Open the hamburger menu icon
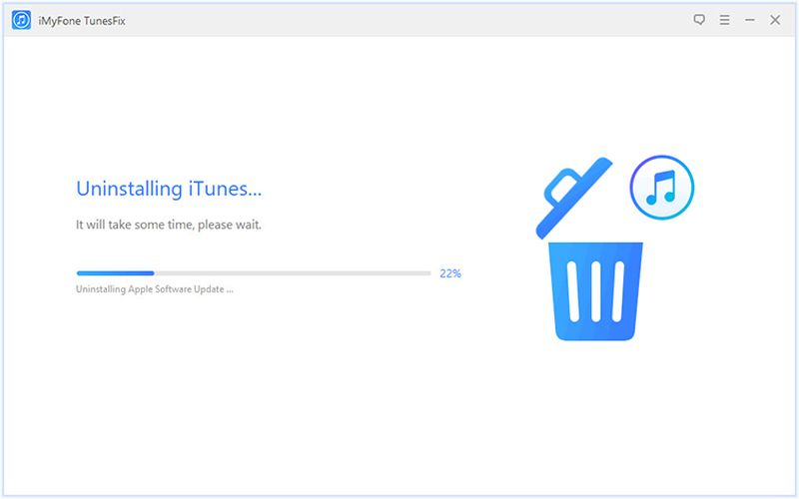The height and width of the screenshot is (499, 799). [x=725, y=20]
